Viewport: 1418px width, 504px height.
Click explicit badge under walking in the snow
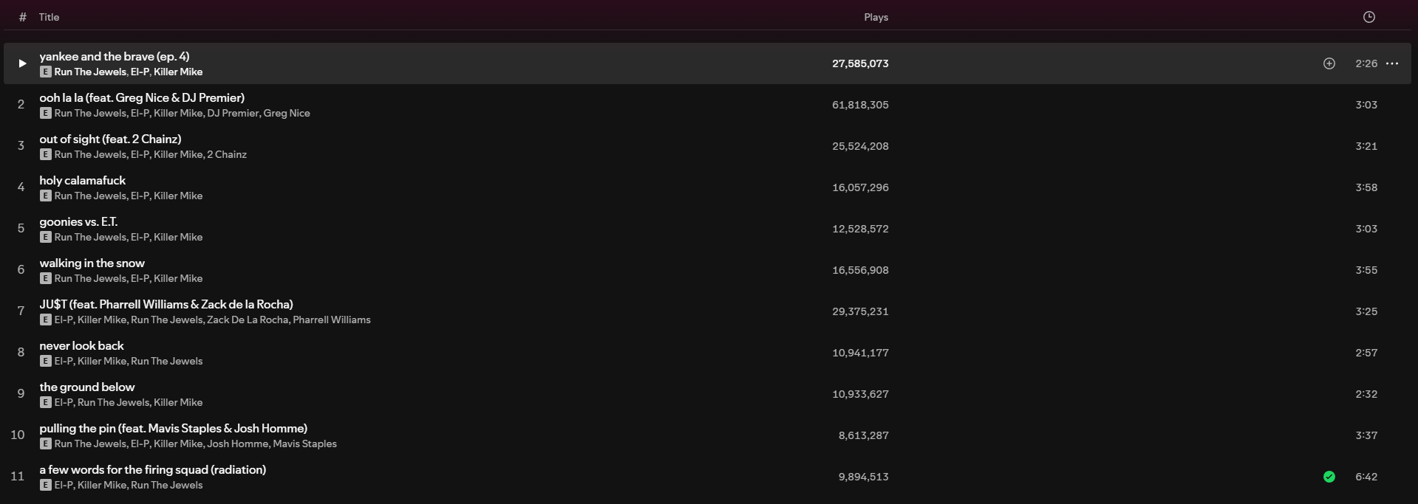46,278
